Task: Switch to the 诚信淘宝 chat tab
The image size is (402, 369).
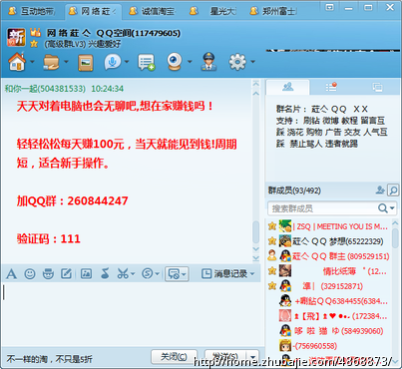Action: [x=153, y=12]
